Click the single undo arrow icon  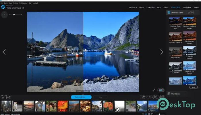point(147,97)
